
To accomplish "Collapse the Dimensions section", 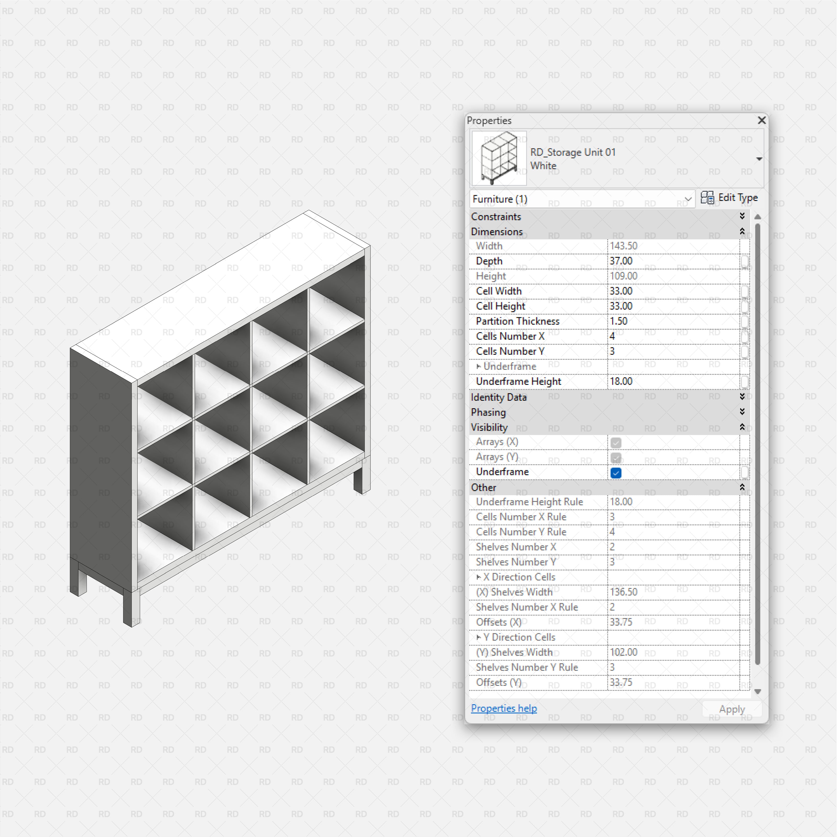I will pyautogui.click(x=743, y=232).
